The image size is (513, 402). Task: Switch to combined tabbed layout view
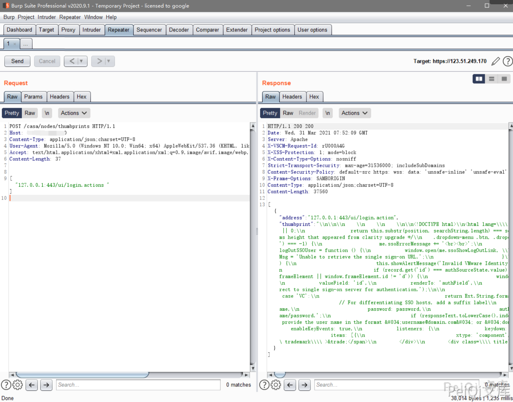pos(504,79)
